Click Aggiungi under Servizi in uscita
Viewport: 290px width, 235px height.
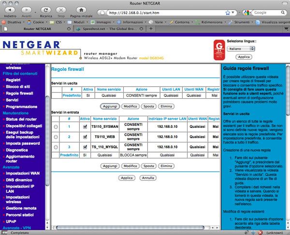(110, 107)
